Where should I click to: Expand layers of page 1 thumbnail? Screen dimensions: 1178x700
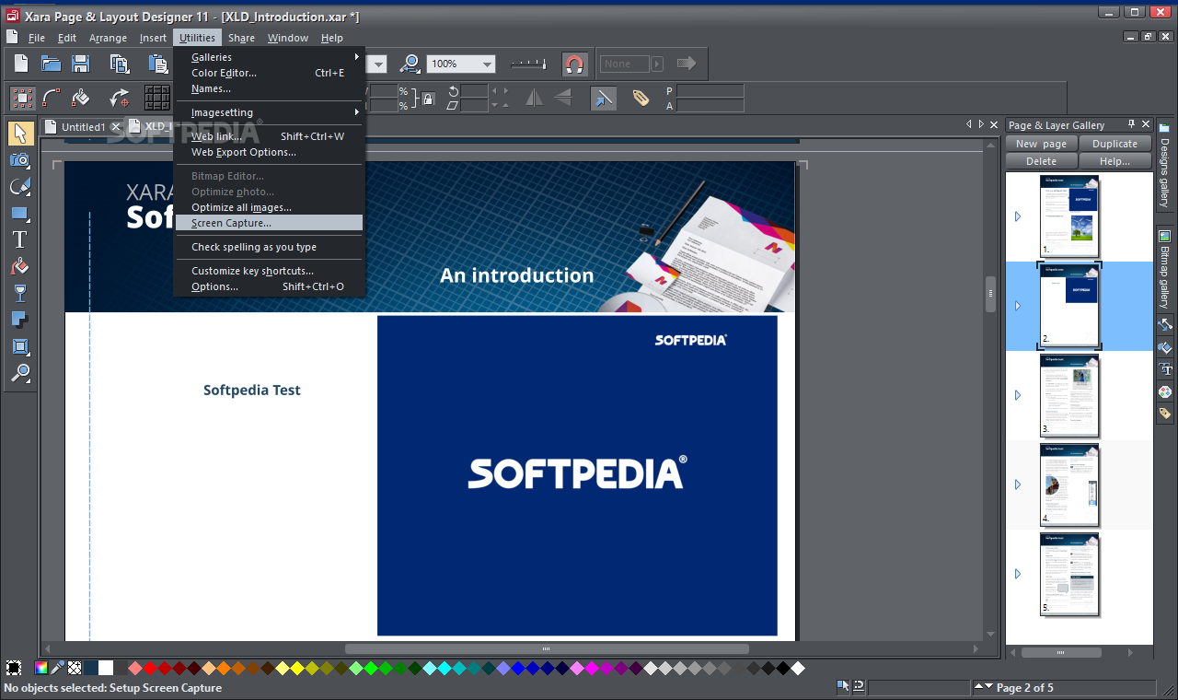tap(1018, 216)
